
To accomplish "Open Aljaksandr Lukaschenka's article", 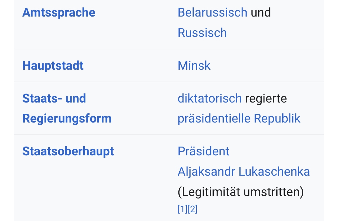I will [x=243, y=172].
